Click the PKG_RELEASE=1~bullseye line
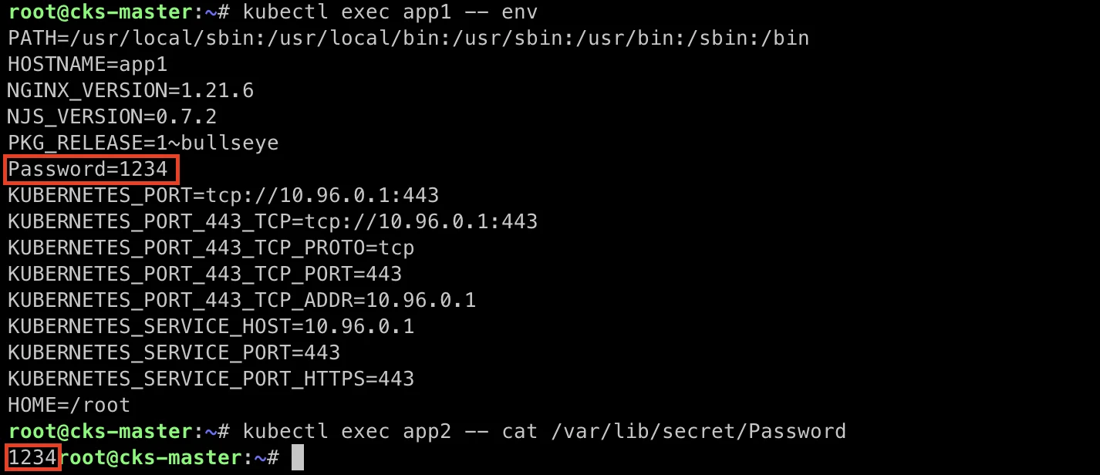Screen dimensions: 1100x475 143,143
